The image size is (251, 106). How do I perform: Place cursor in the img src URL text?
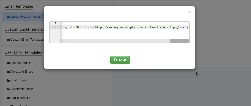click(137, 27)
